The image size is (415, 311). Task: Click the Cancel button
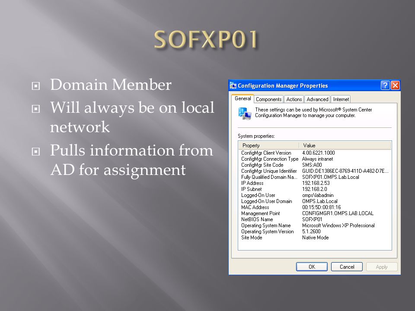[347, 267]
